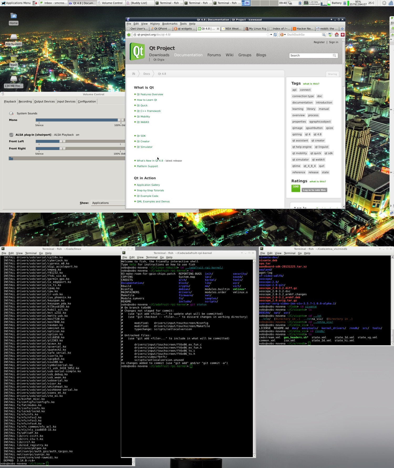394x468 pixels.
Task: Switch to Hacker News browser tab
Action: click(303, 29)
